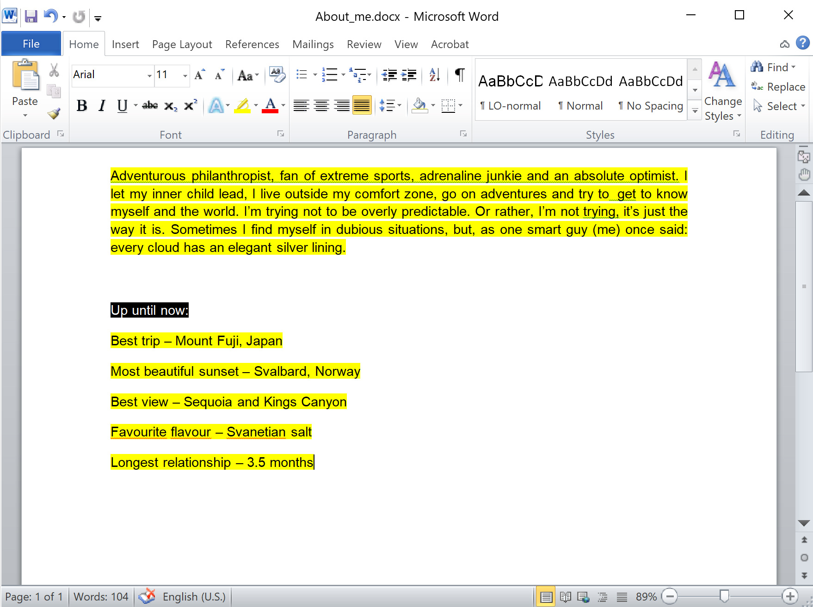Toggle bold formatting

(81, 105)
